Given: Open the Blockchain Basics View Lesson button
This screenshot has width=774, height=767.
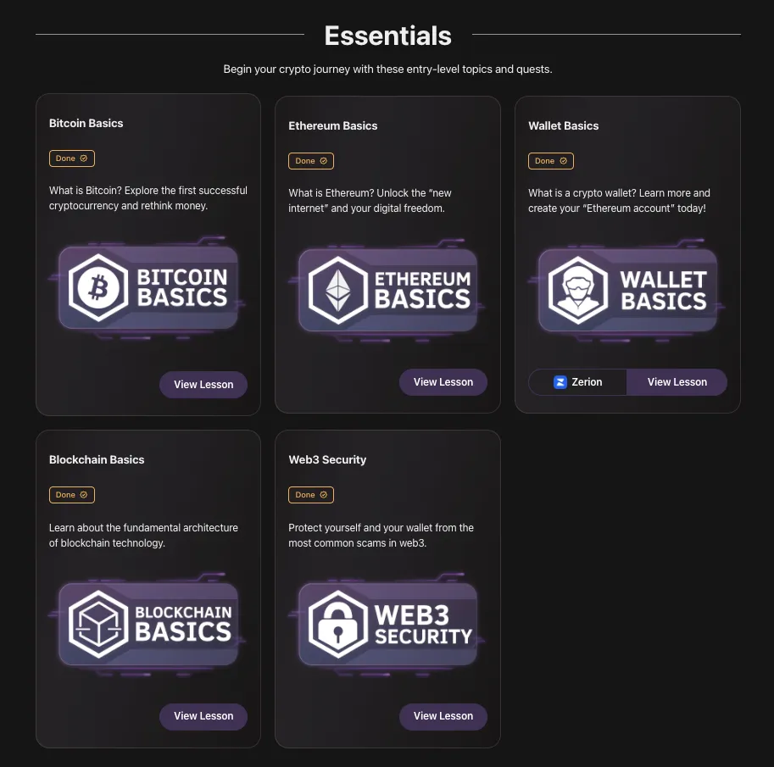Looking at the screenshot, I should 203,716.
